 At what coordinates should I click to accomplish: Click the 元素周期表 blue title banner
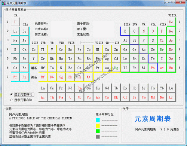pos(153,119)
